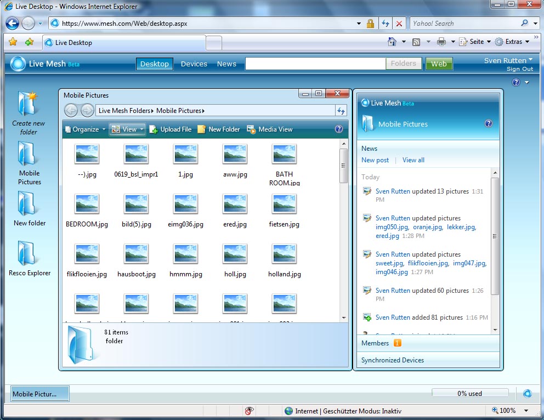The image size is (544, 420).
Task: Click the View all news link
Action: pyautogui.click(x=413, y=160)
